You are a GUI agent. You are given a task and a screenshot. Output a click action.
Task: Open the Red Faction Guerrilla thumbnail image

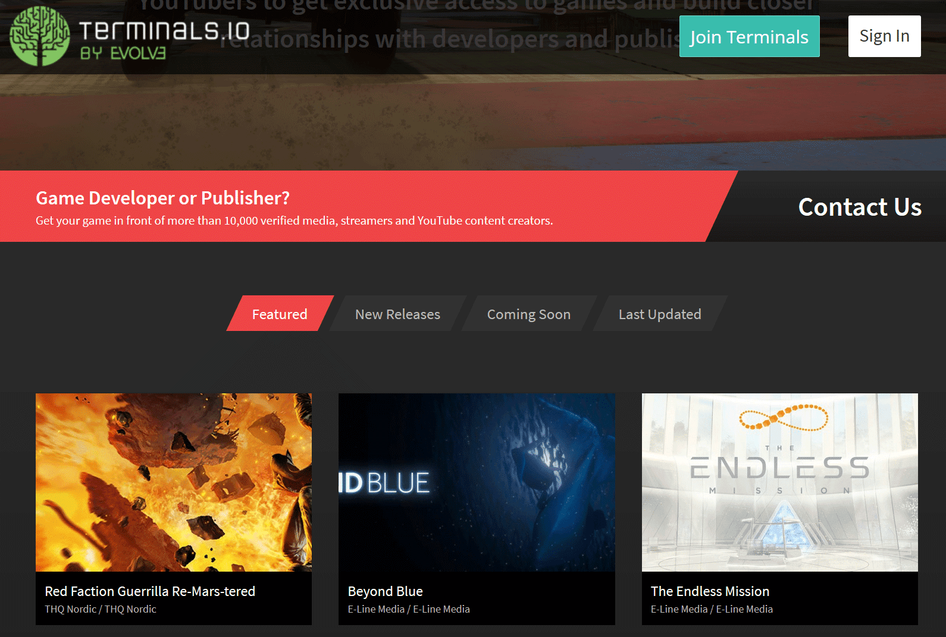pos(174,482)
